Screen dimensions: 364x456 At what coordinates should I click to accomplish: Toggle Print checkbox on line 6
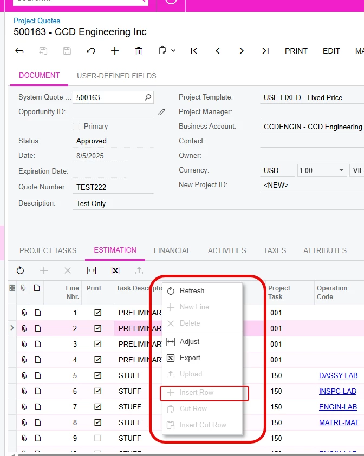[x=98, y=391]
